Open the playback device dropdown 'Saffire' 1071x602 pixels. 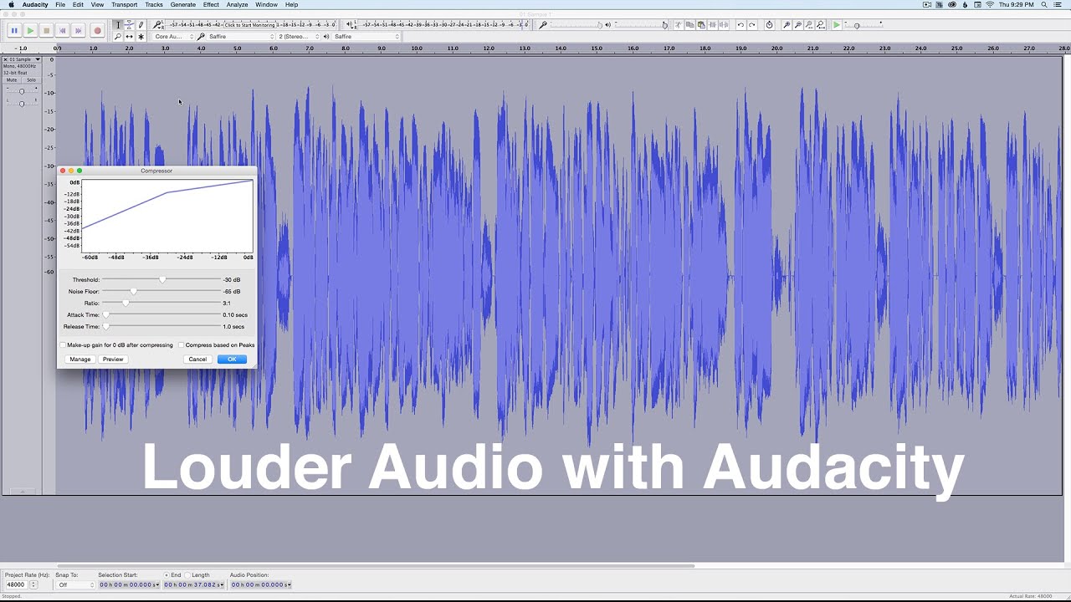coord(366,37)
